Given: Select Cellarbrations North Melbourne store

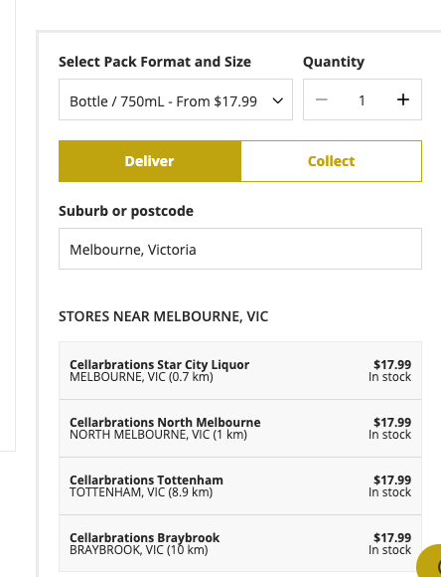Looking at the screenshot, I should 240,429.
